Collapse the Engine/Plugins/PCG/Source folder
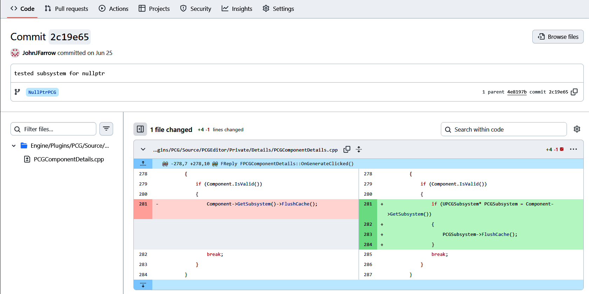This screenshot has height=294, width=589. 14,146
